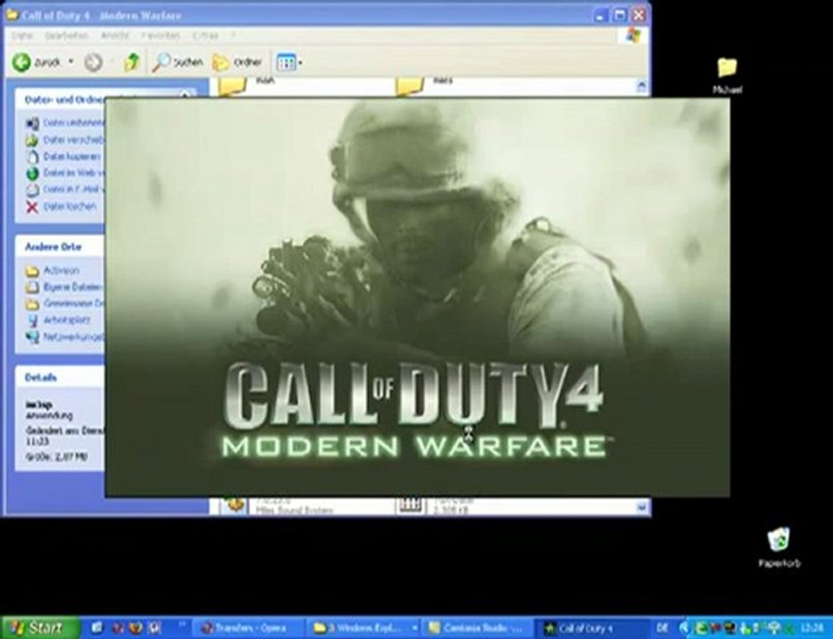Click the Call of Duty 4 splash image

pyautogui.click(x=417, y=297)
